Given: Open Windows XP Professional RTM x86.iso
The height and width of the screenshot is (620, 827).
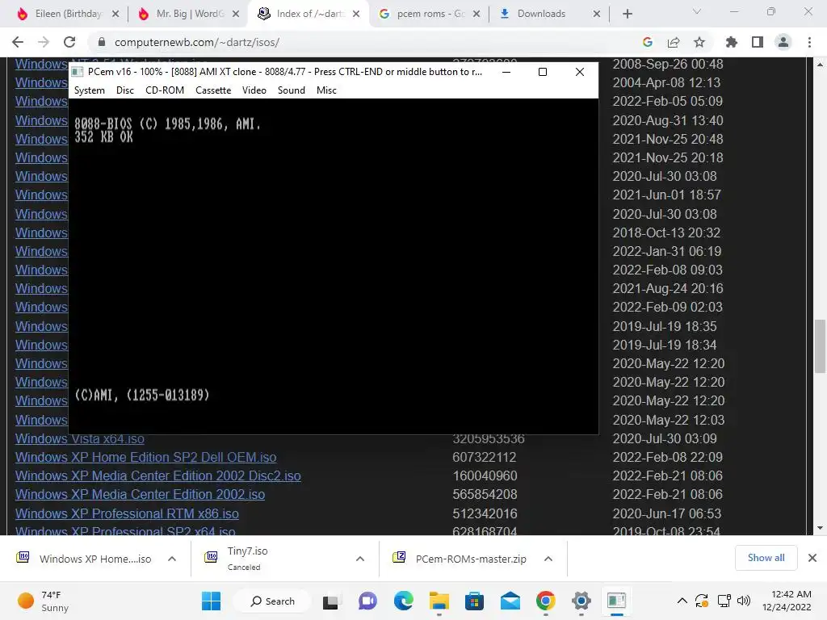Looking at the screenshot, I should point(127,513).
